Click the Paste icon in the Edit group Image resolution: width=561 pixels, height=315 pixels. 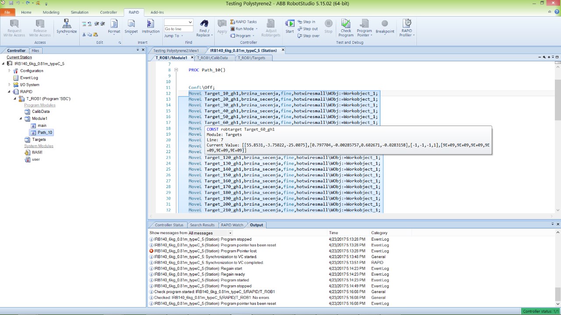96,35
